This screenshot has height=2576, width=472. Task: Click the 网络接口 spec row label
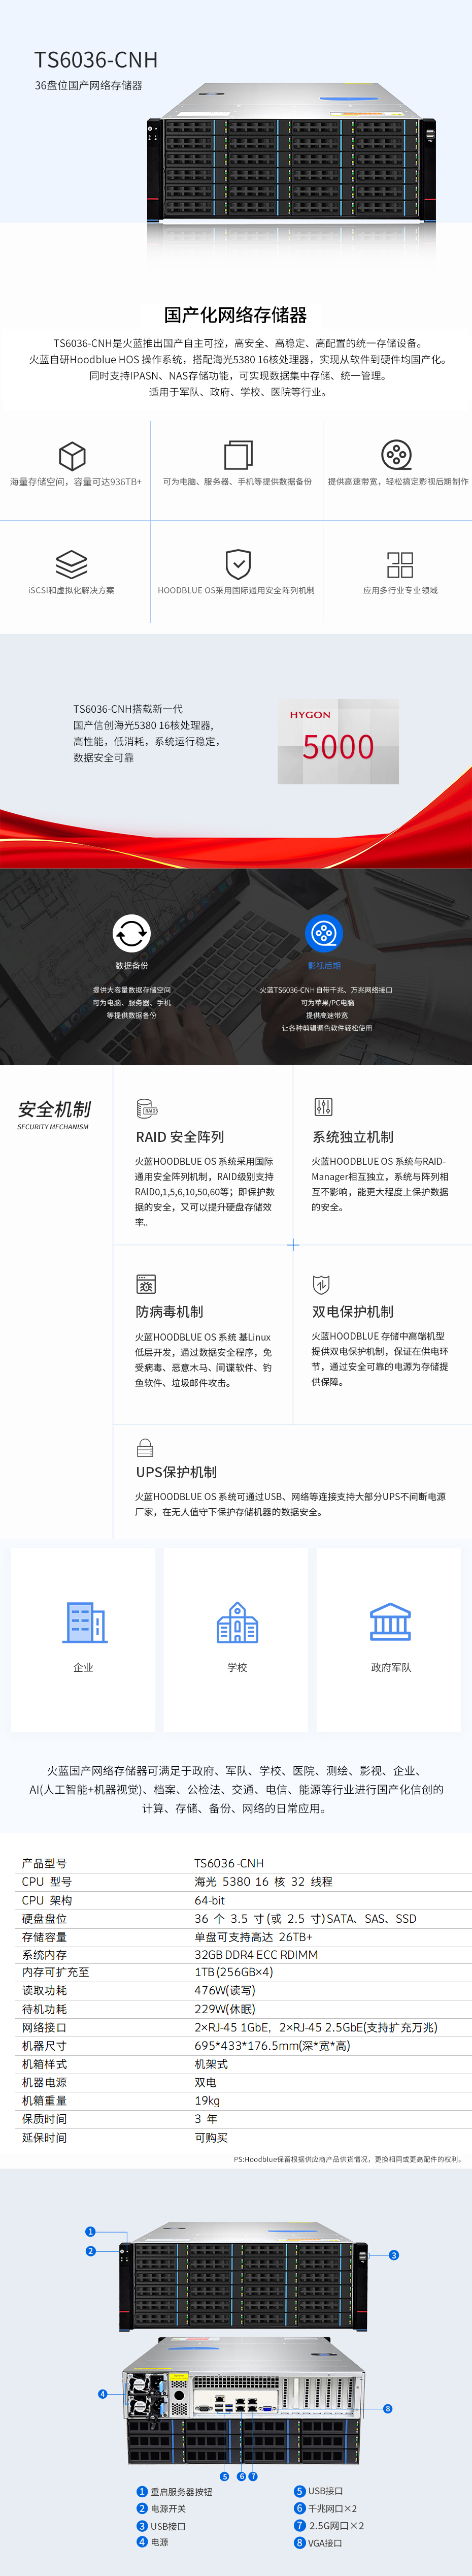pyautogui.click(x=44, y=2028)
